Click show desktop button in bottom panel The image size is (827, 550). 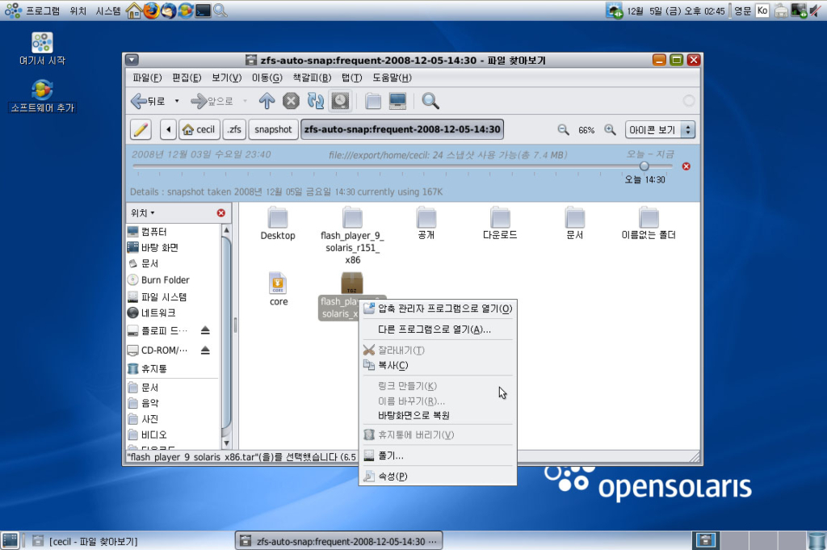(10, 540)
